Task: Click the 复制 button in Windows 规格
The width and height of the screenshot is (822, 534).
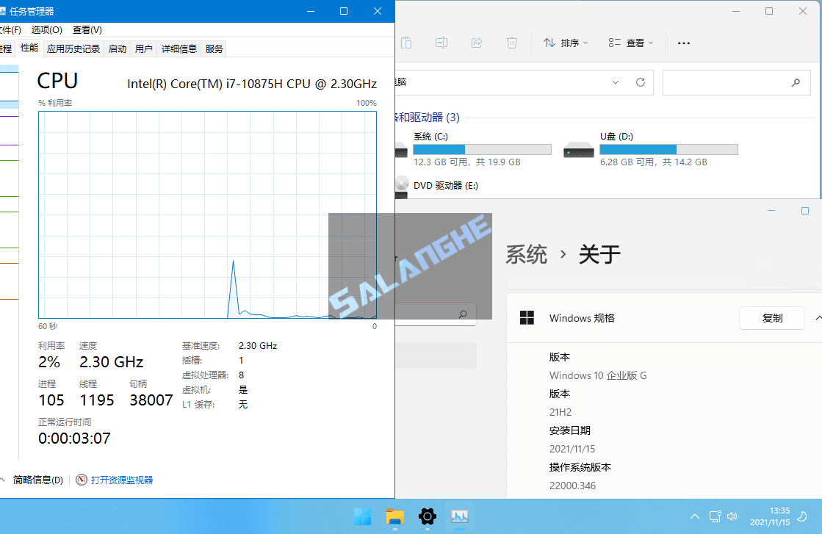Action: 771,318
